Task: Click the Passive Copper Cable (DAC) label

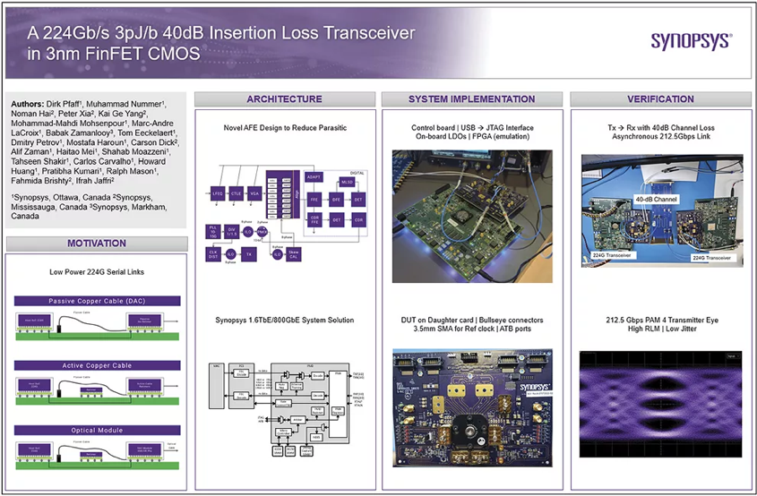Action: [97, 301]
